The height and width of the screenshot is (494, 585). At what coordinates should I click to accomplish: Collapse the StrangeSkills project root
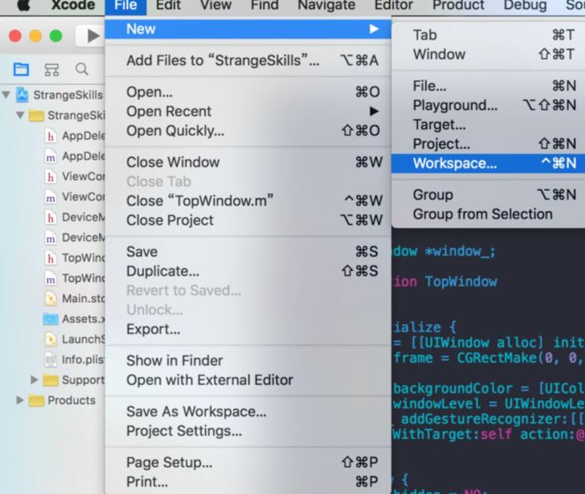click(6, 95)
